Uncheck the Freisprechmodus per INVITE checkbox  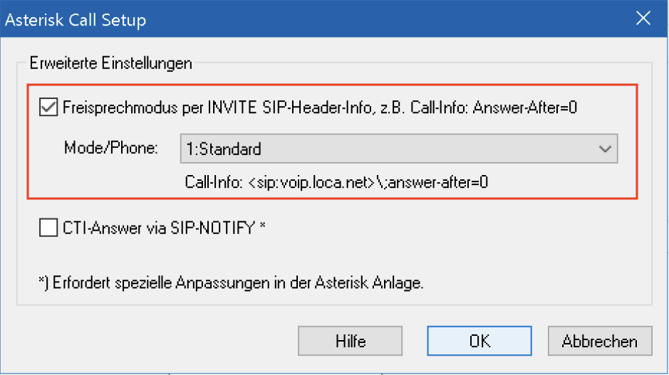click(x=49, y=107)
